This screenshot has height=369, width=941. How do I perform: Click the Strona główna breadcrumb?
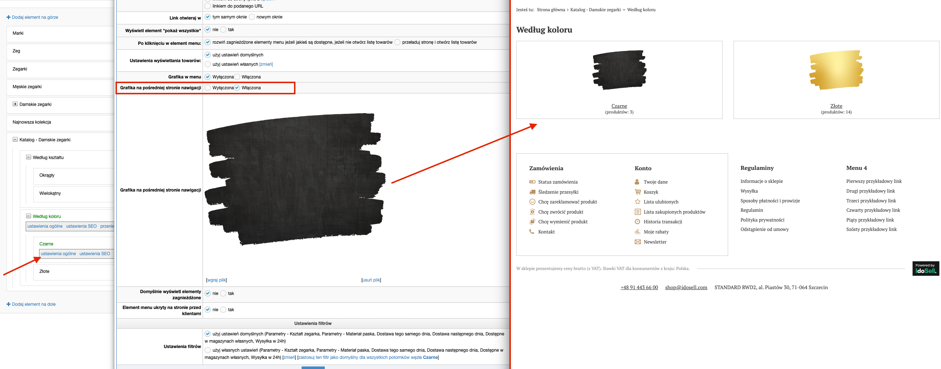click(551, 10)
